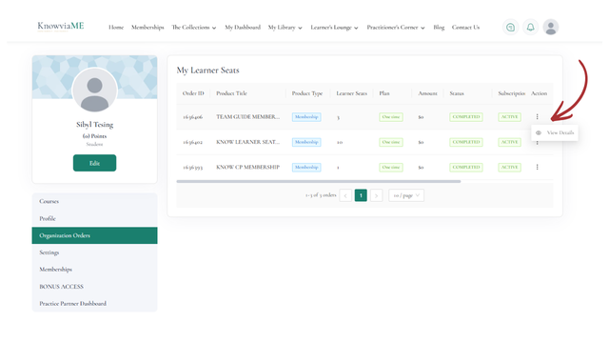
Task: Go to next page of orders
Action: (x=376, y=195)
